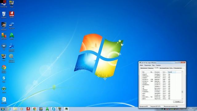This screenshot has width=197, height=111.
Task: Open the Вид menu in Task Manager
Action: 153,65
